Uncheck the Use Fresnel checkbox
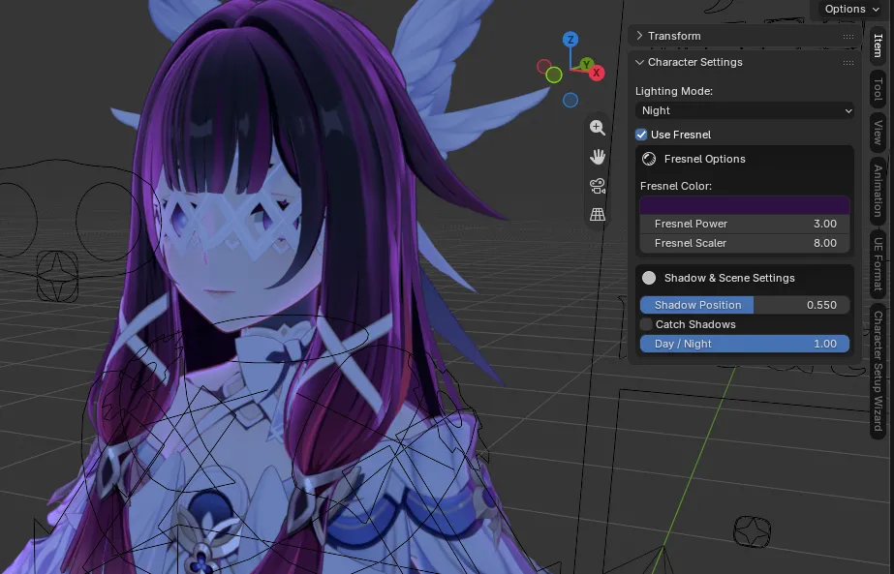The height and width of the screenshot is (574, 894). coord(641,135)
